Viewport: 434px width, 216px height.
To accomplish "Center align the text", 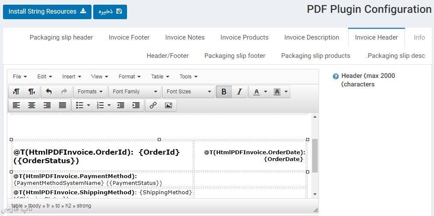I will (x=32, y=105).
